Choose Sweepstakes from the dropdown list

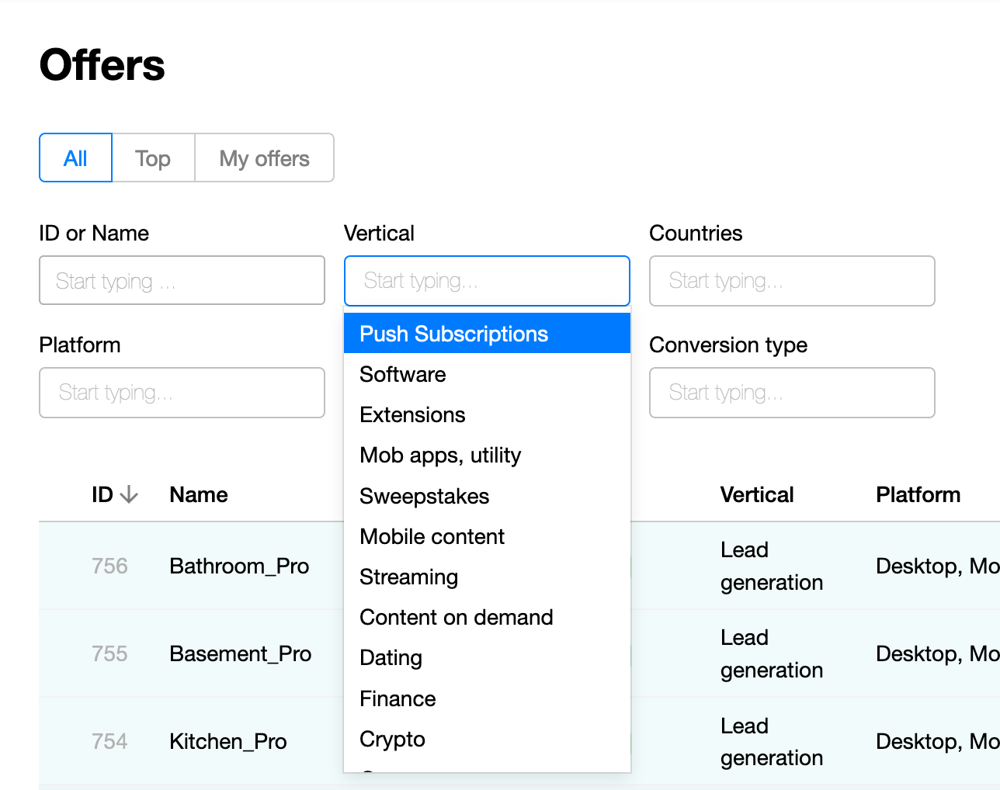point(424,496)
